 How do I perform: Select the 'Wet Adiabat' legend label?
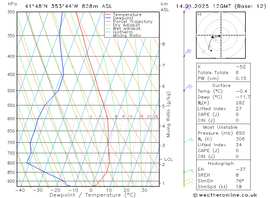click(x=127, y=29)
